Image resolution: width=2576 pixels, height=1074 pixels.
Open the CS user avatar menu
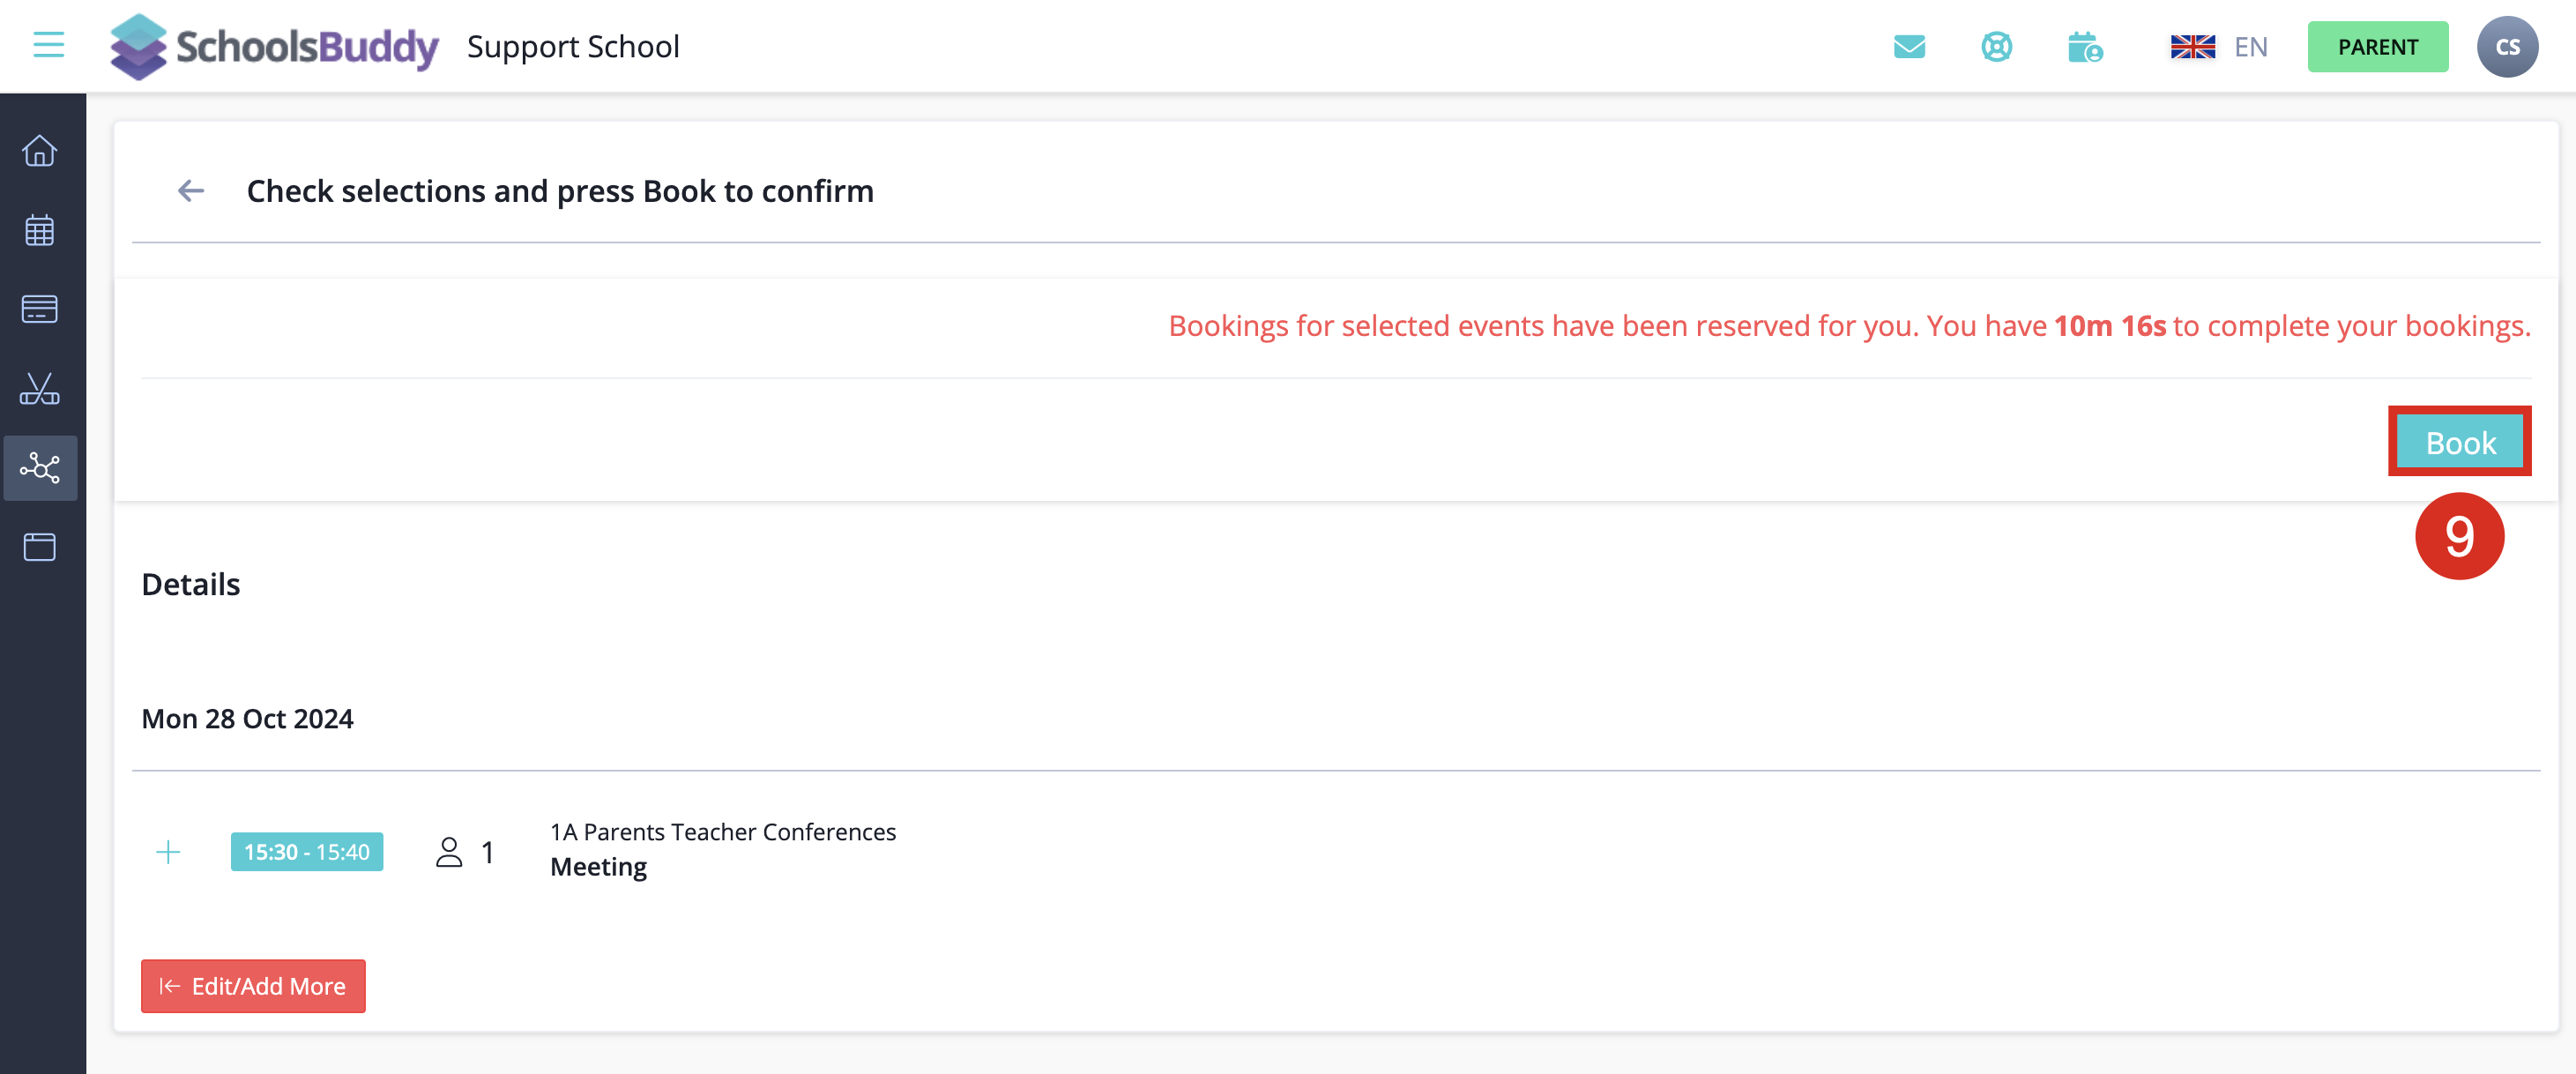[x=2506, y=47]
